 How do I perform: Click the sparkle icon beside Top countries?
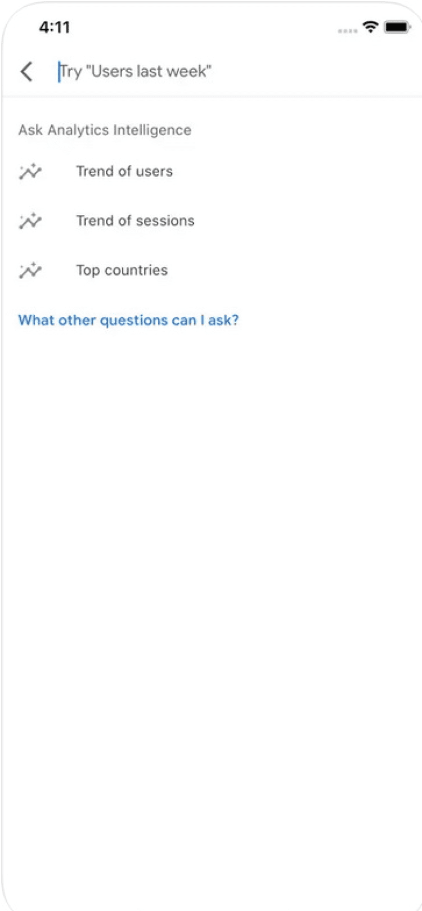tap(30, 270)
